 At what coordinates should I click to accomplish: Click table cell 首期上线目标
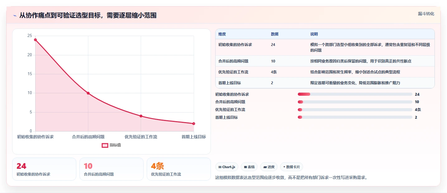tap(230, 83)
